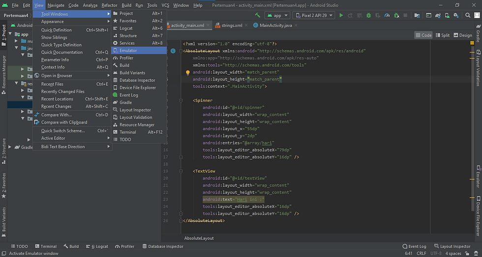Click Quick Documentation menu entry

point(72,52)
